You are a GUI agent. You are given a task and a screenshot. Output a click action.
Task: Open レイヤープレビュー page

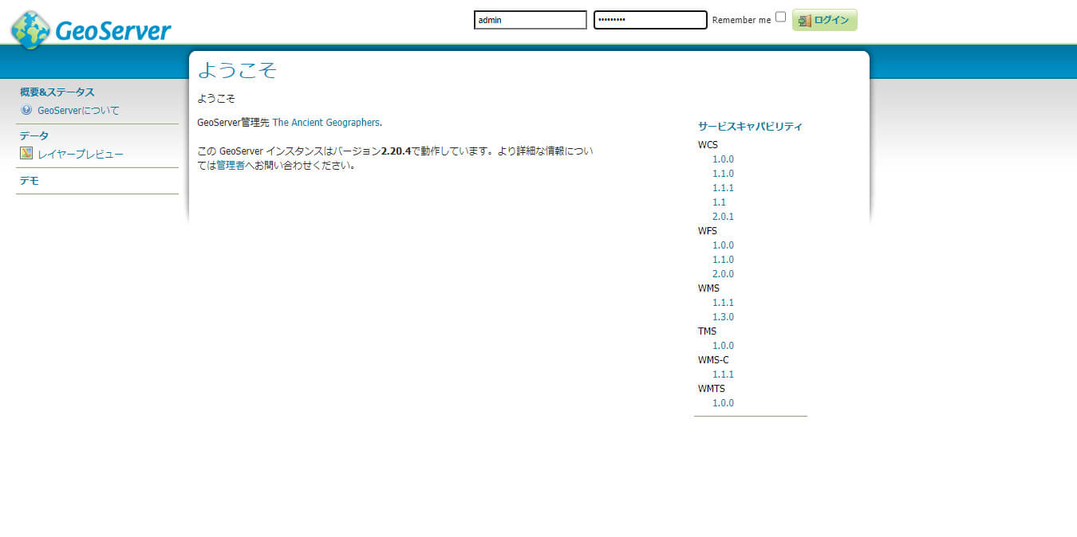click(x=81, y=155)
